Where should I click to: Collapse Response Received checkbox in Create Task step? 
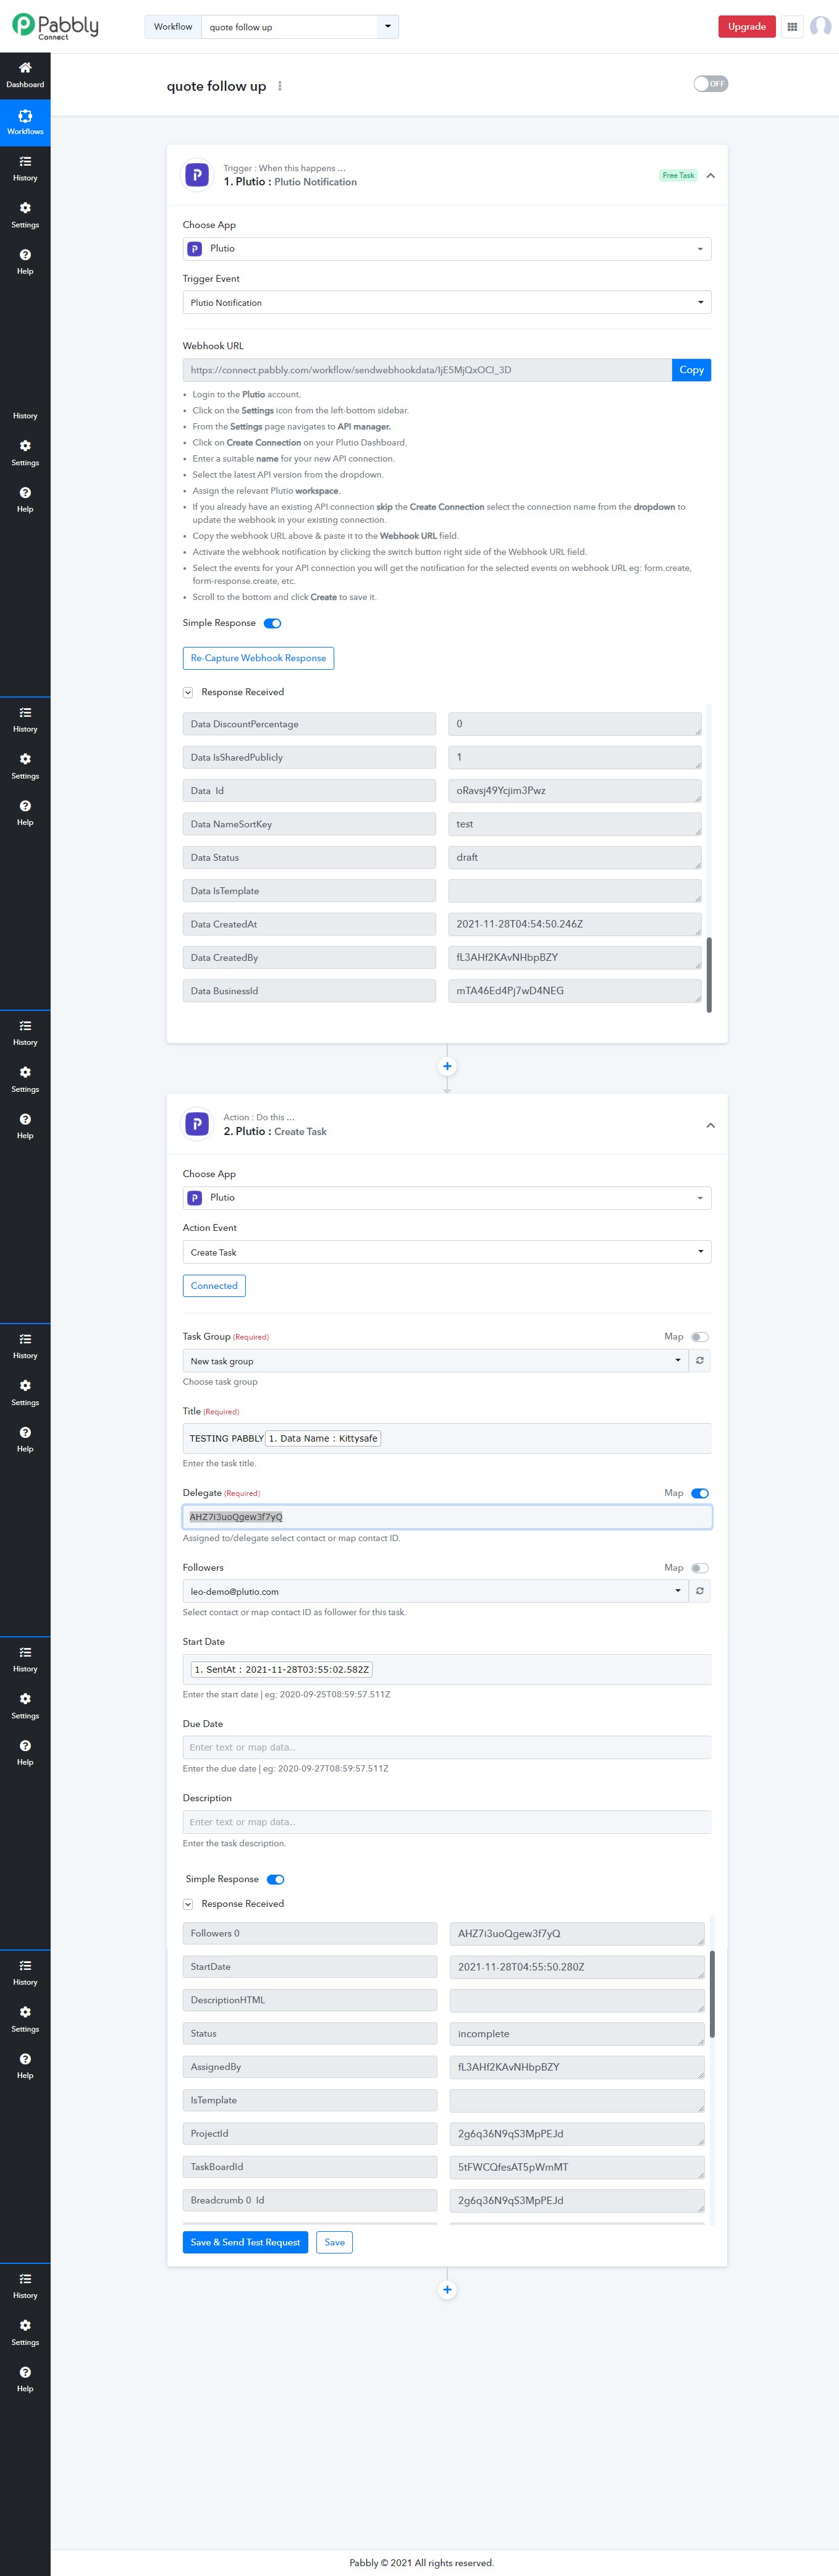(x=188, y=1904)
